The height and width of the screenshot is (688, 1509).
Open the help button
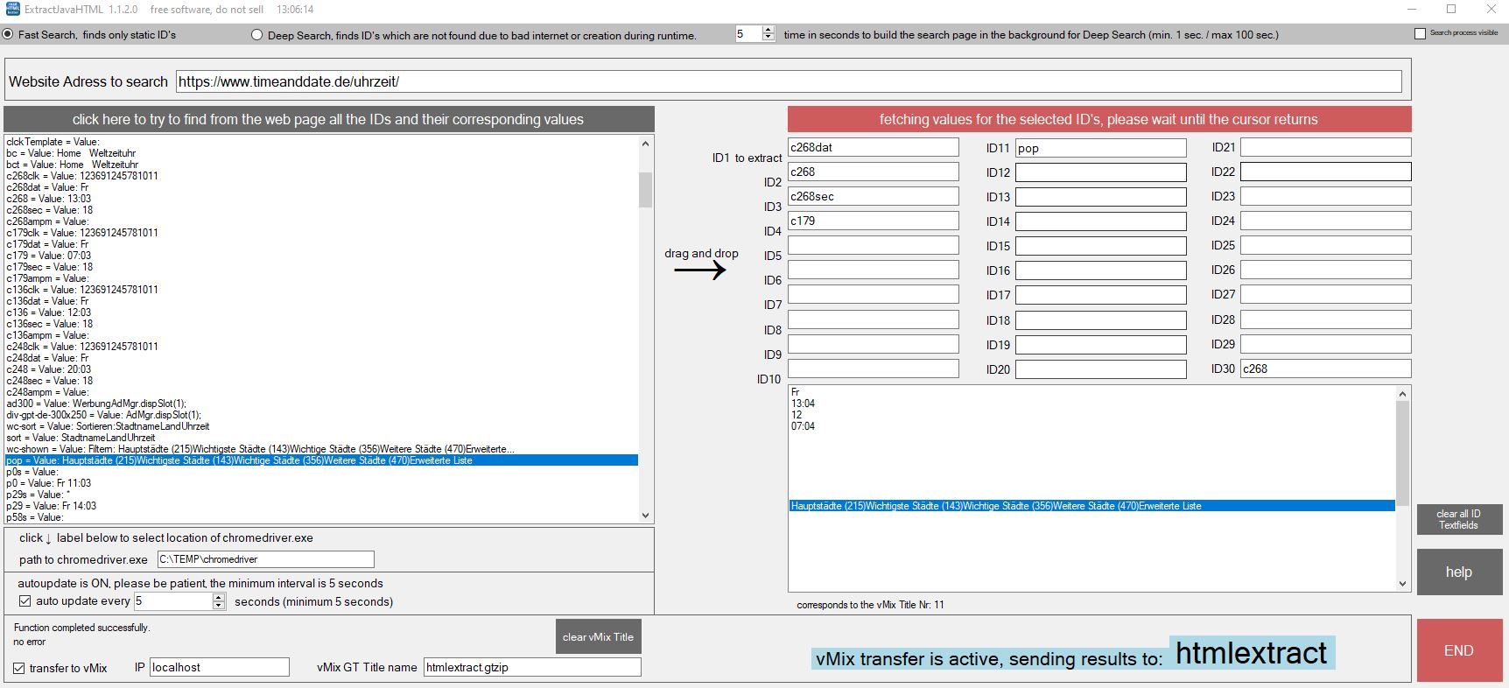pos(1458,572)
